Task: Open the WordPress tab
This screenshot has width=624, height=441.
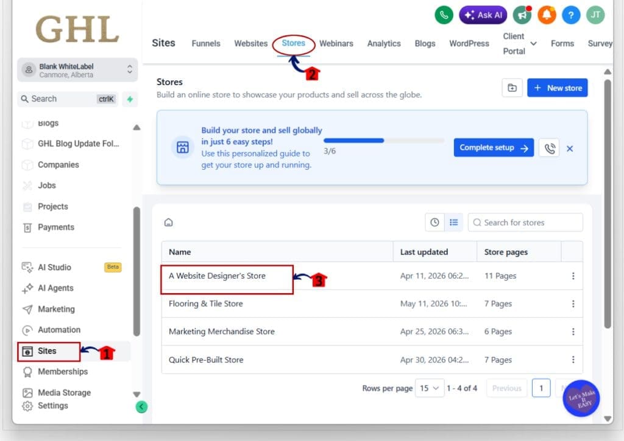Action: pos(469,44)
